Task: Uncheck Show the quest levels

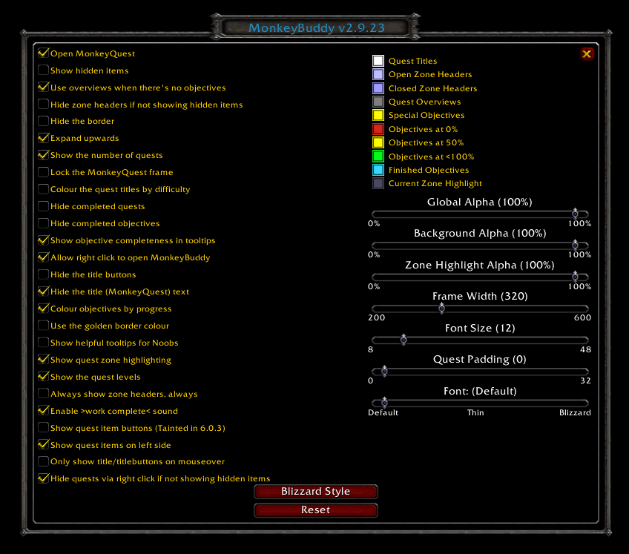Action: [x=44, y=377]
